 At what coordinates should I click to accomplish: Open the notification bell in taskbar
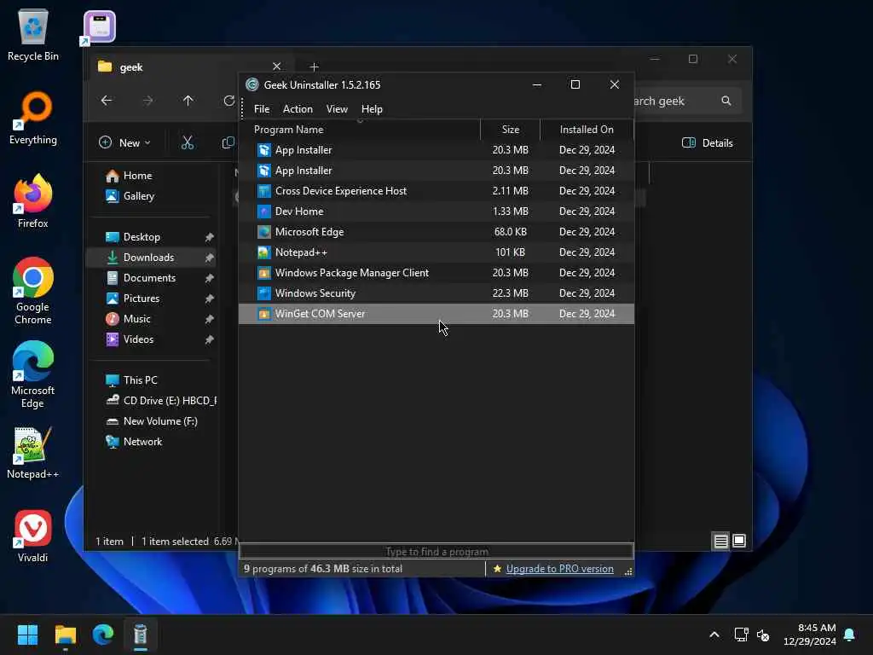[850, 635]
